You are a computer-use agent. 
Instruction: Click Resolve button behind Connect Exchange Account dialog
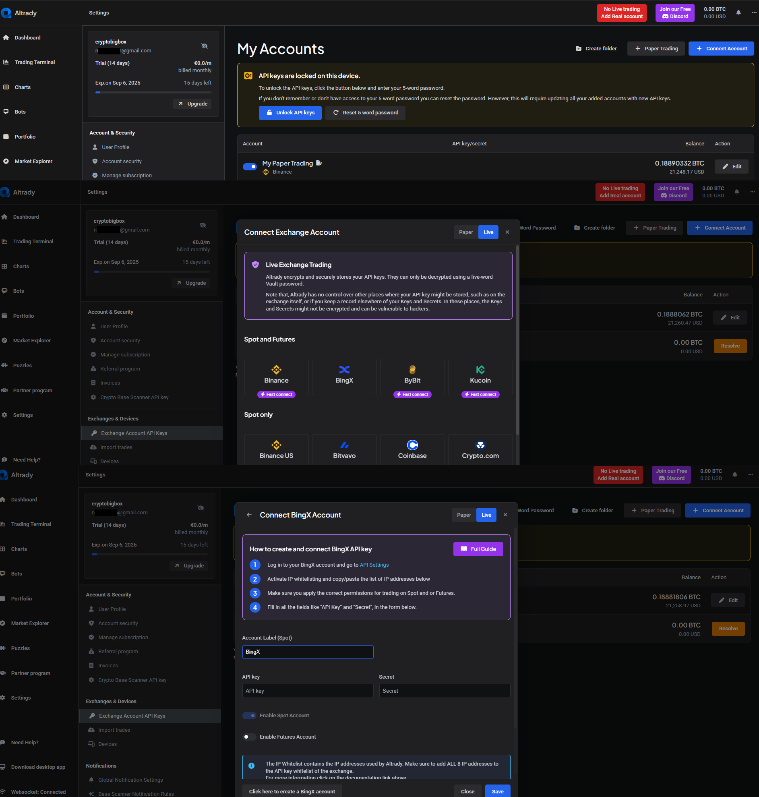tap(730, 346)
